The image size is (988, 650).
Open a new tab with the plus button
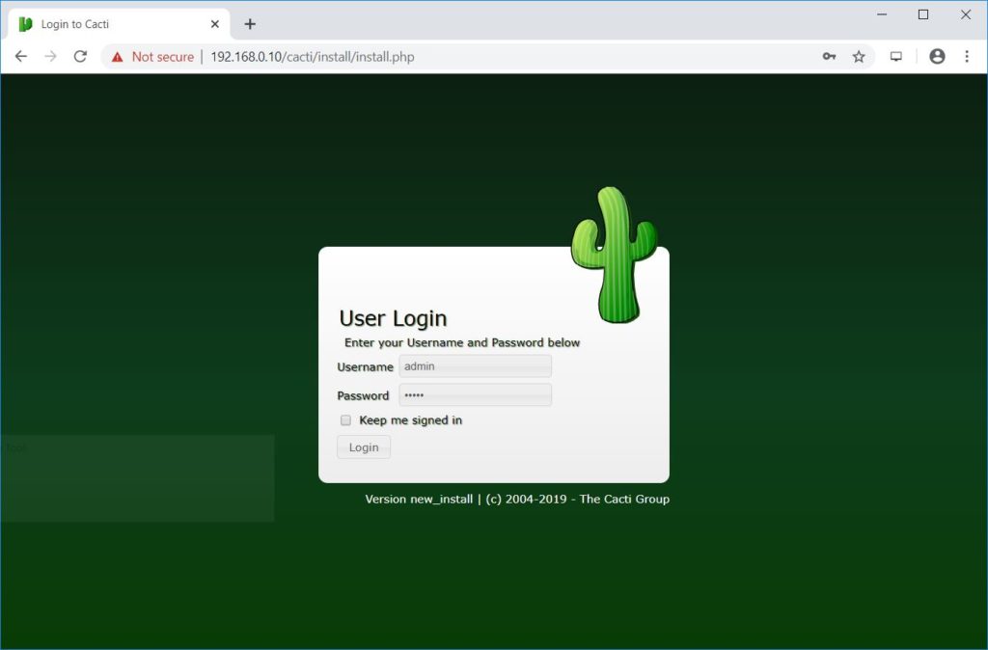(250, 23)
